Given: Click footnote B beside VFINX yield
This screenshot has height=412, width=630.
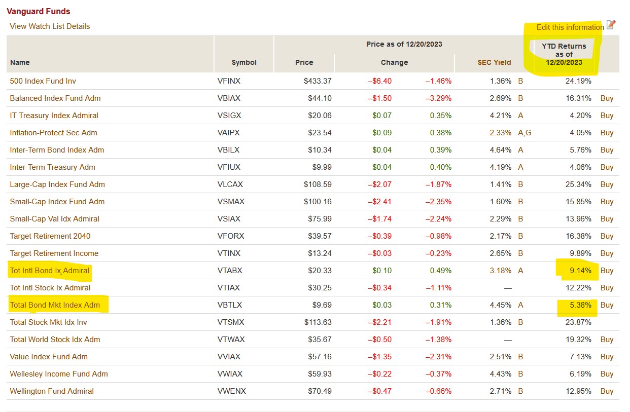Looking at the screenshot, I should pos(520,81).
